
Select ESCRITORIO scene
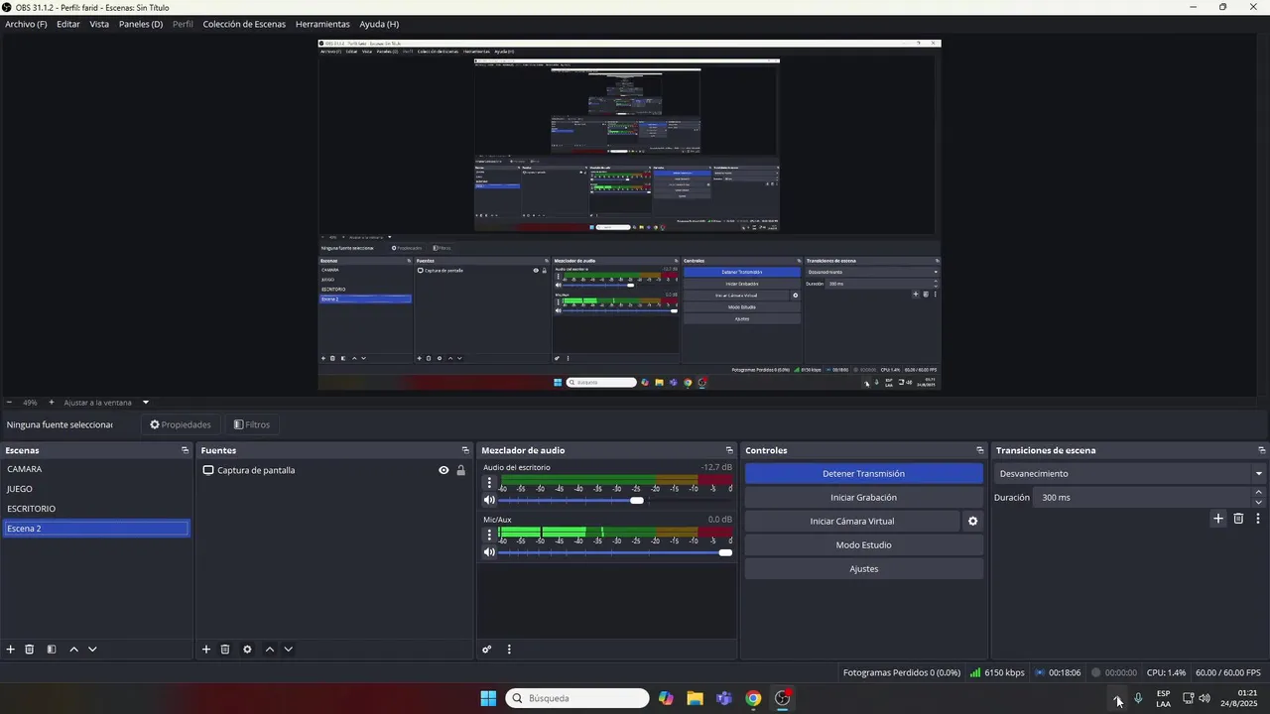click(x=96, y=509)
